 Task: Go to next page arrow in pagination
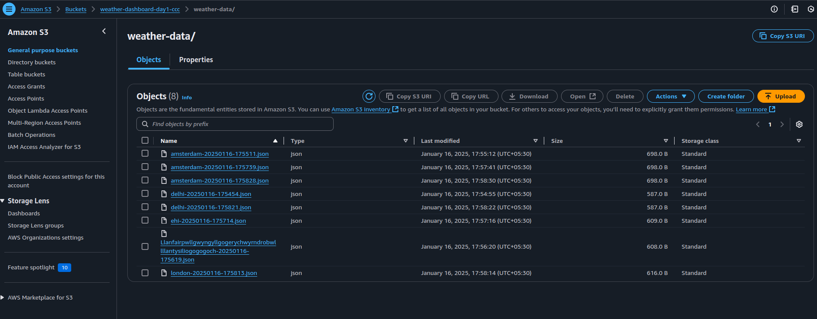pyautogui.click(x=782, y=124)
